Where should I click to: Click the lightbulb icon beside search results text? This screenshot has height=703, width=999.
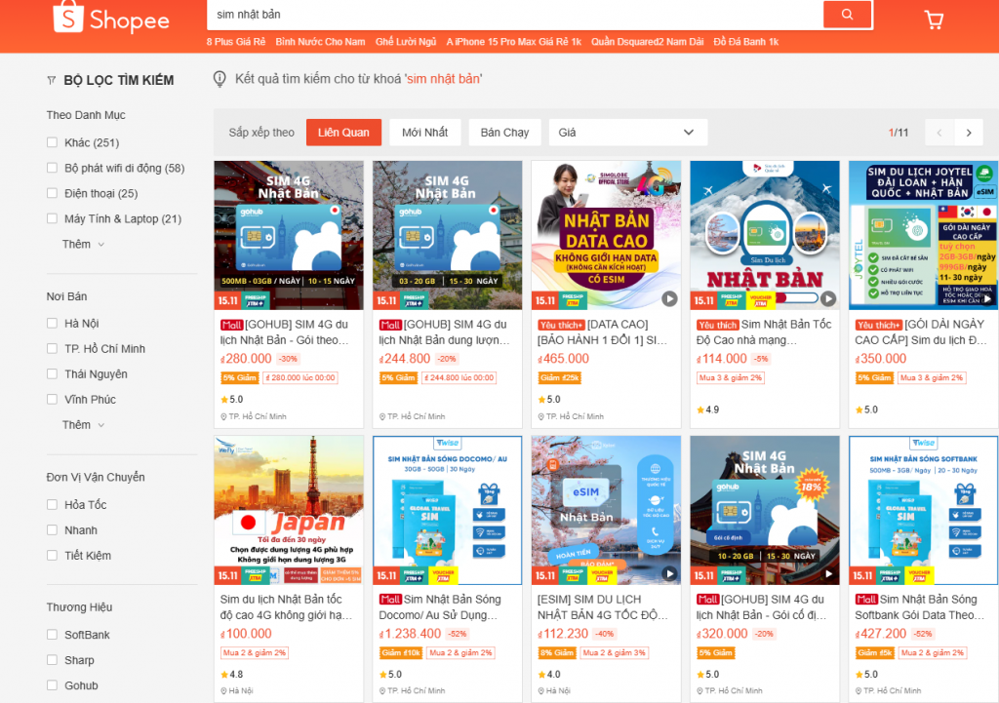[220, 79]
